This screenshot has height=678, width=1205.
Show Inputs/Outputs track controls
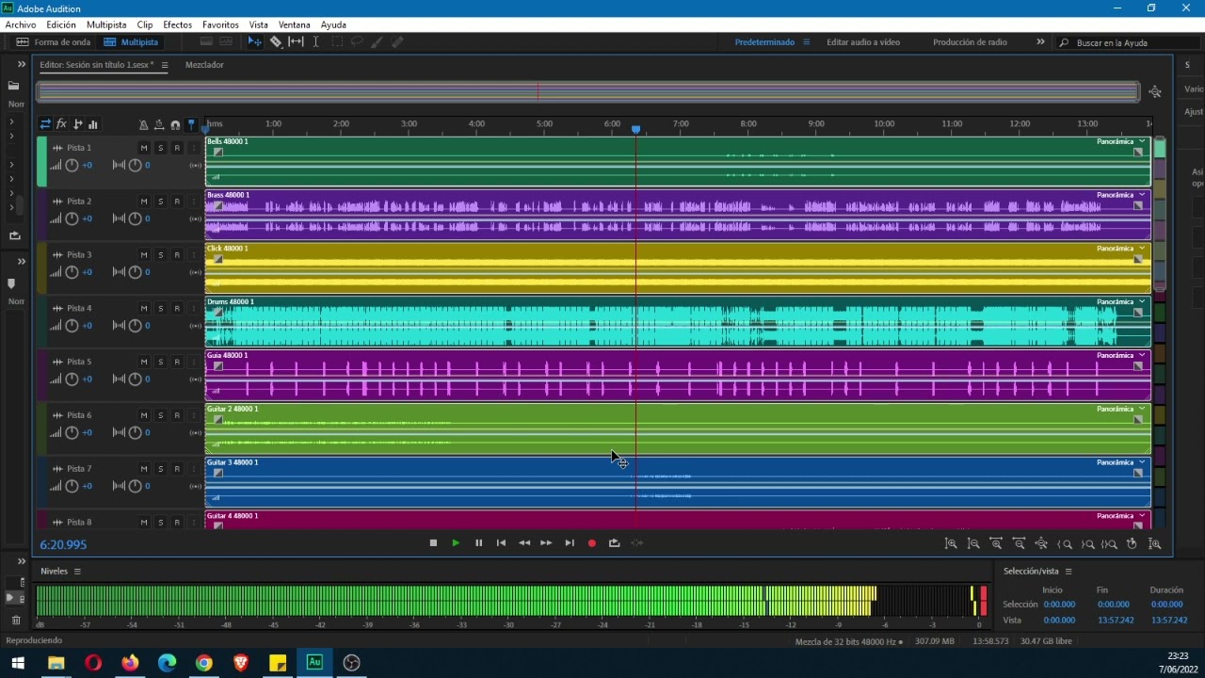click(x=45, y=124)
